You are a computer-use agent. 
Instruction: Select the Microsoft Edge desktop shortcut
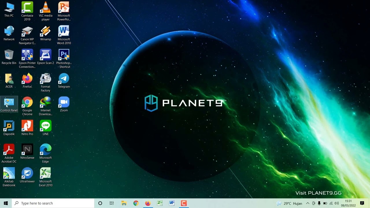click(x=45, y=154)
